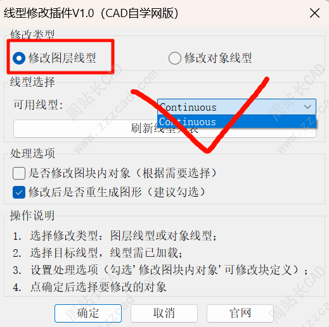Viewport: 329px width, 327px height.
Task: Cancel the dialog via 取消 button
Action: (x=164, y=313)
